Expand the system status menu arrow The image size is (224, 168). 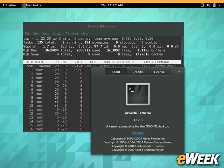(219, 5)
